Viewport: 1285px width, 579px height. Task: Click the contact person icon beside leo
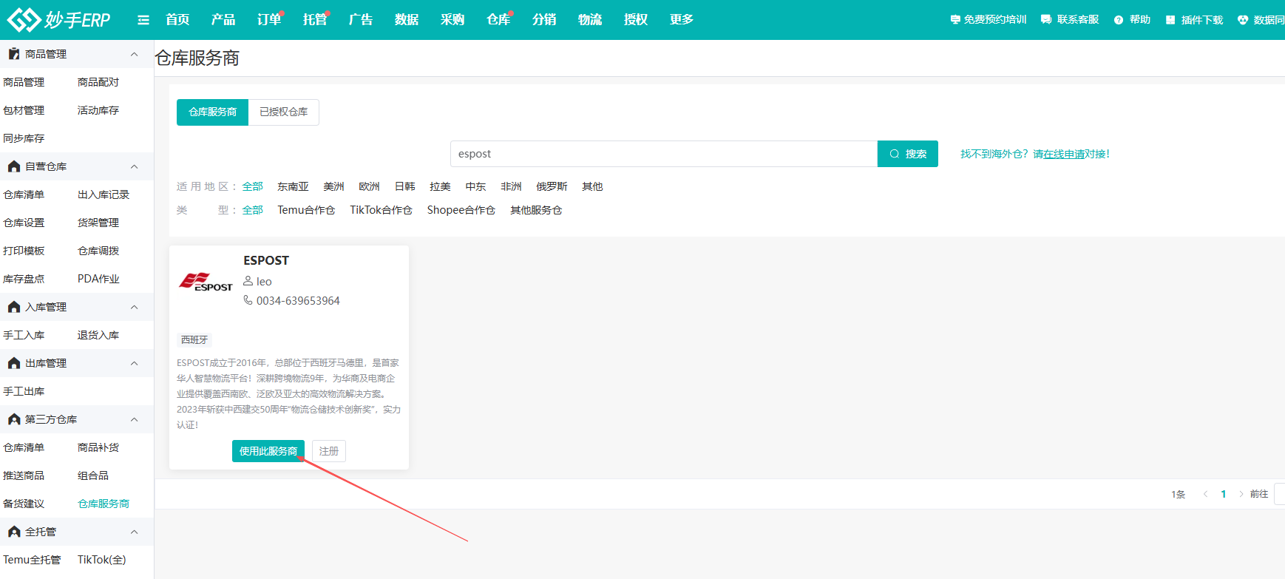(248, 281)
